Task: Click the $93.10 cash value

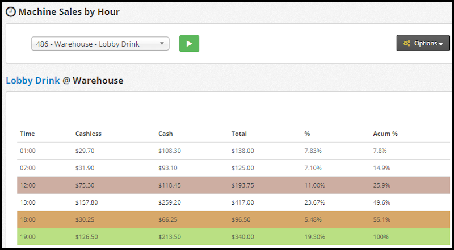Action: click(168, 168)
